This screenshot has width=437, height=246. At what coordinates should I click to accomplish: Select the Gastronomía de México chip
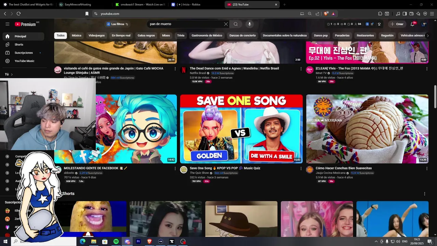click(207, 36)
